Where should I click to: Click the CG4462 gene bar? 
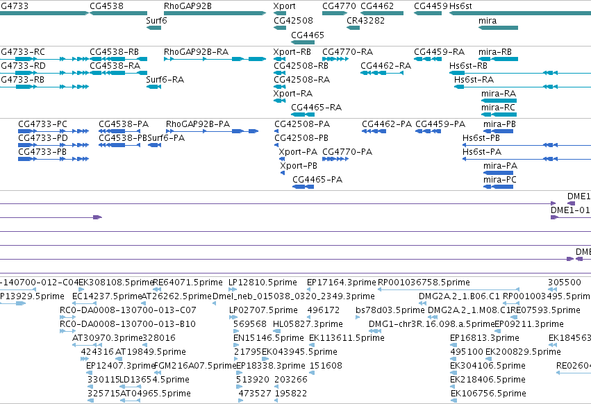click(382, 13)
